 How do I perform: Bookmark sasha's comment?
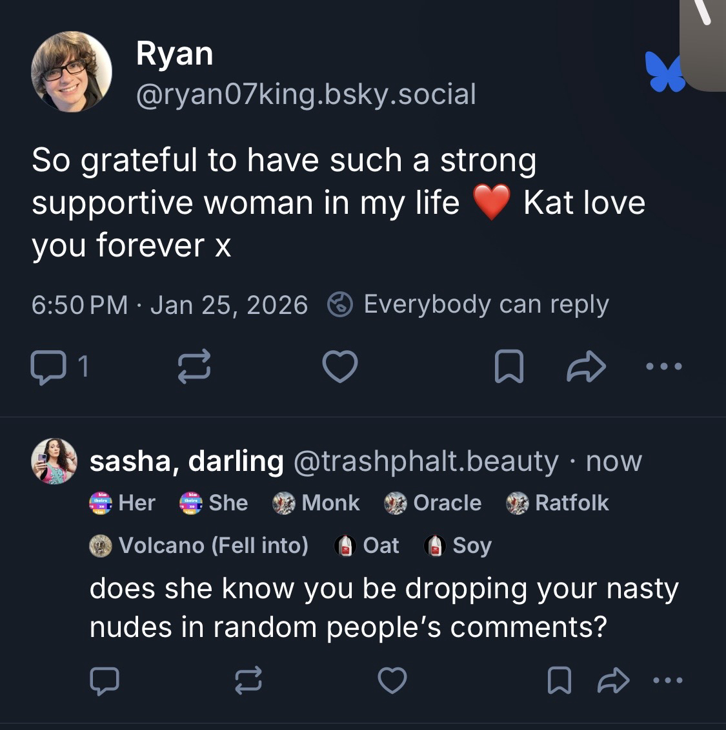pos(558,680)
